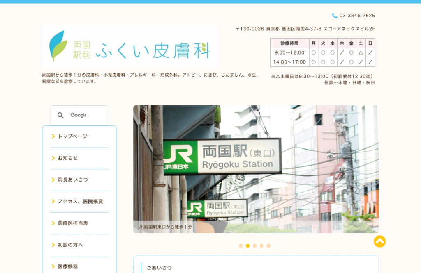Click the caption JR両国駅東口から徒歩１分
Image resolution: width=421 pixels, height=273 pixels.
coord(165,227)
